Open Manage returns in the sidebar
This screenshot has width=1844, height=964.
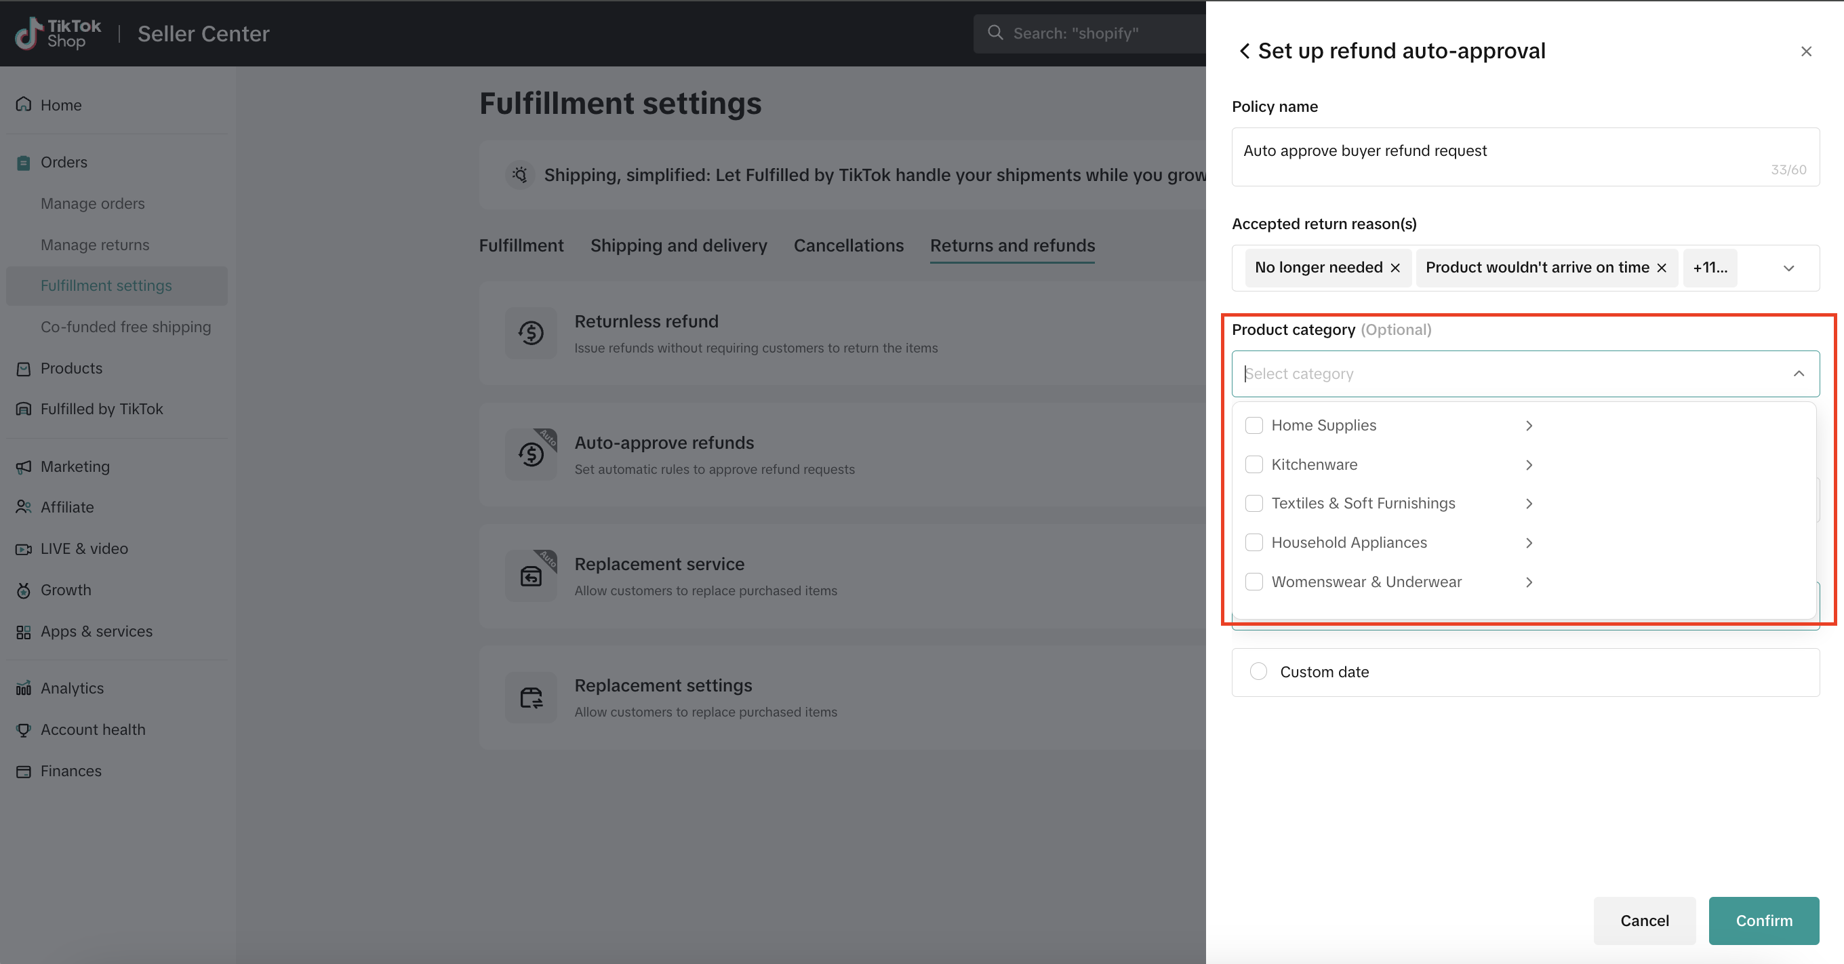(x=94, y=245)
